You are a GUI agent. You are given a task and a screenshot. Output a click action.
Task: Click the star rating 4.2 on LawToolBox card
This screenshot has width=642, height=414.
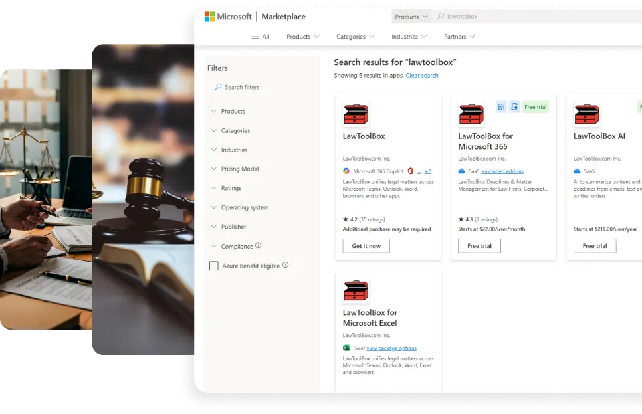tap(350, 219)
